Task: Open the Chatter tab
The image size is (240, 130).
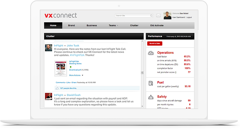Action: [134, 26]
